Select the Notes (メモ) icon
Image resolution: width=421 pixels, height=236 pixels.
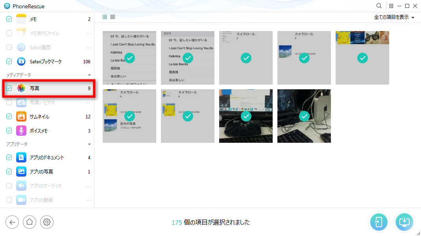tap(21, 19)
